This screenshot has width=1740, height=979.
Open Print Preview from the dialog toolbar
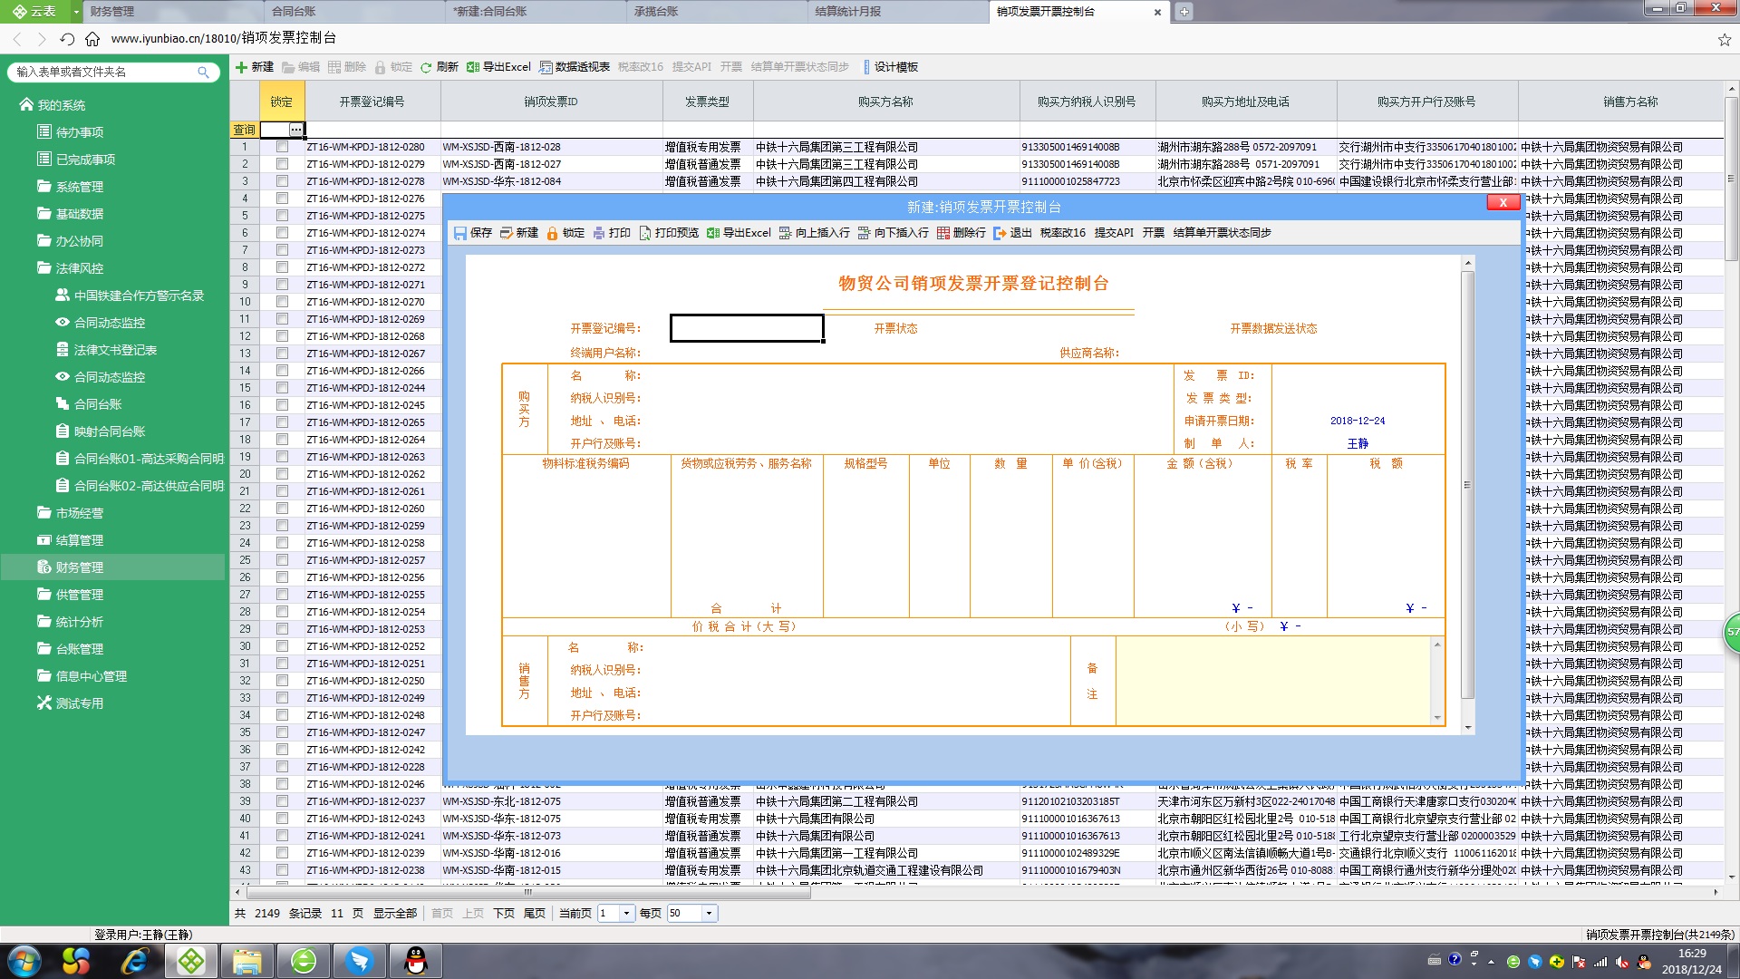point(669,233)
